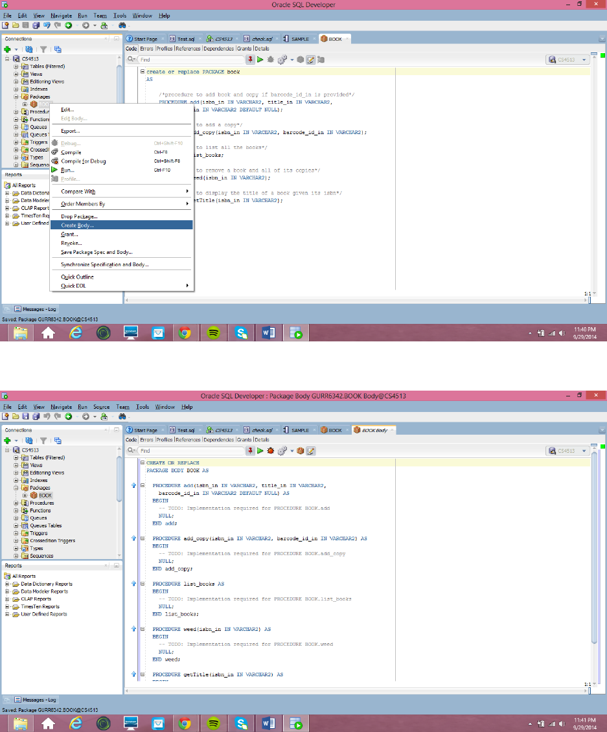Open check.sql tab in the Package Body window
The height and width of the screenshot is (732, 607).
pyautogui.click(x=261, y=430)
